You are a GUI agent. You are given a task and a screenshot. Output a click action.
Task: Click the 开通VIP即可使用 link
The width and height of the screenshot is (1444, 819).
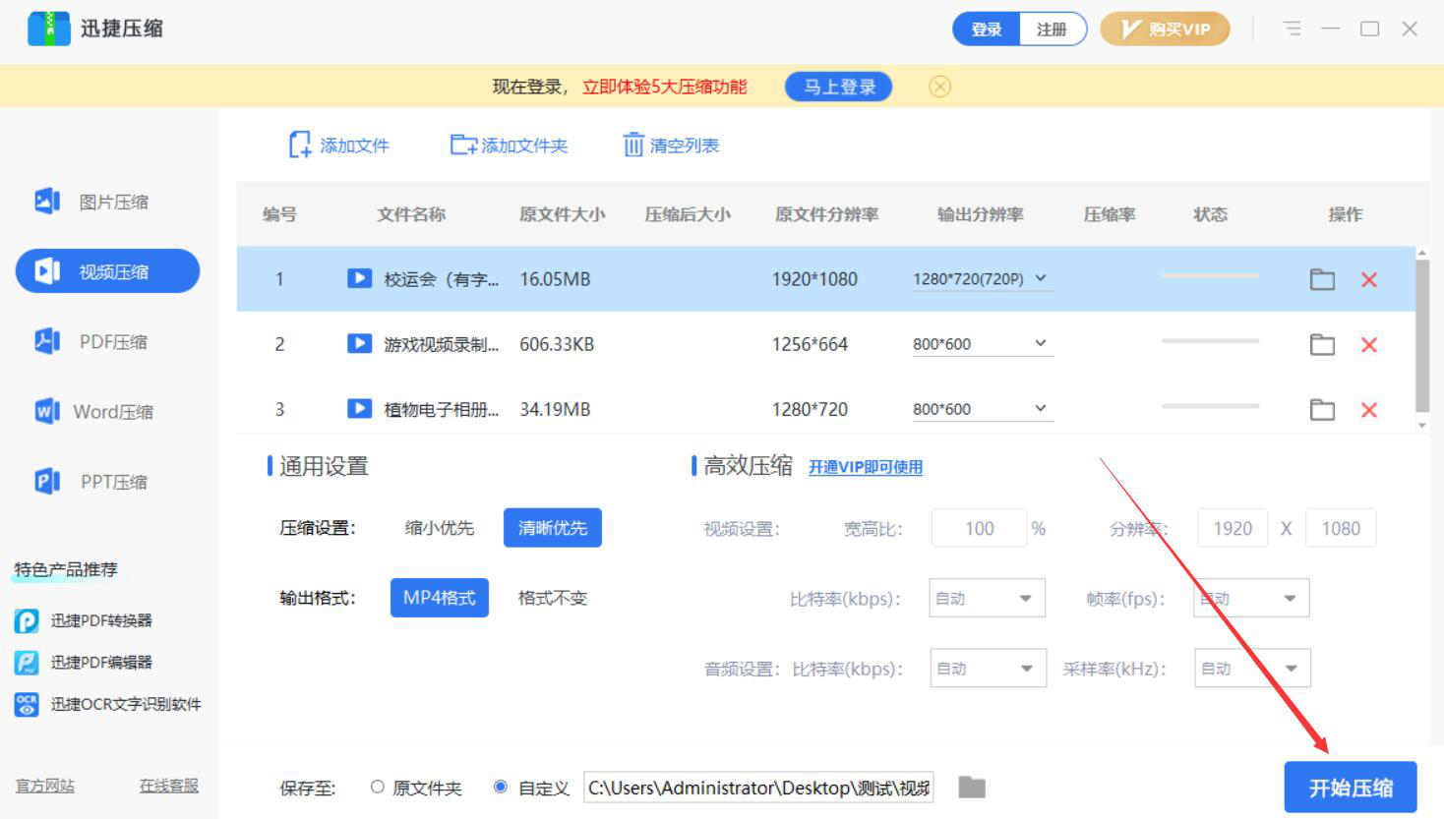click(x=865, y=468)
